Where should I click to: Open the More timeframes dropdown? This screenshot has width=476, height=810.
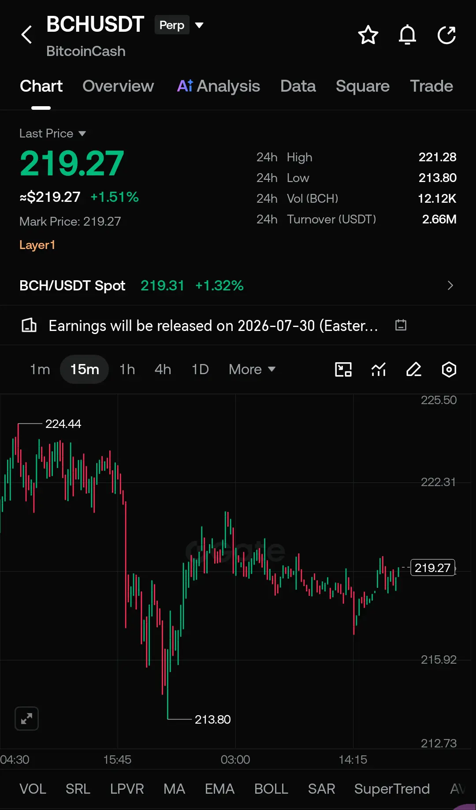(x=252, y=369)
